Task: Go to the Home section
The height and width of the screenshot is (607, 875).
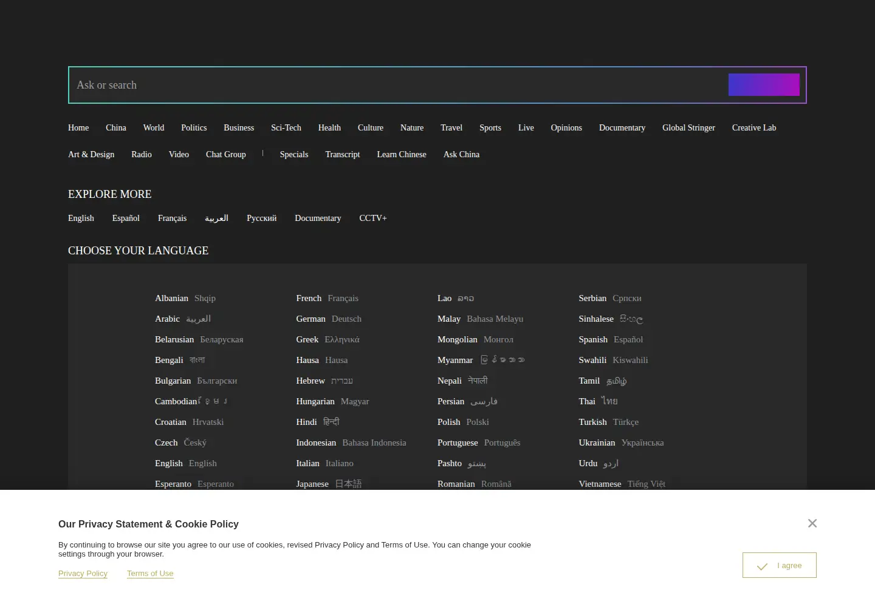Action: [x=78, y=127]
